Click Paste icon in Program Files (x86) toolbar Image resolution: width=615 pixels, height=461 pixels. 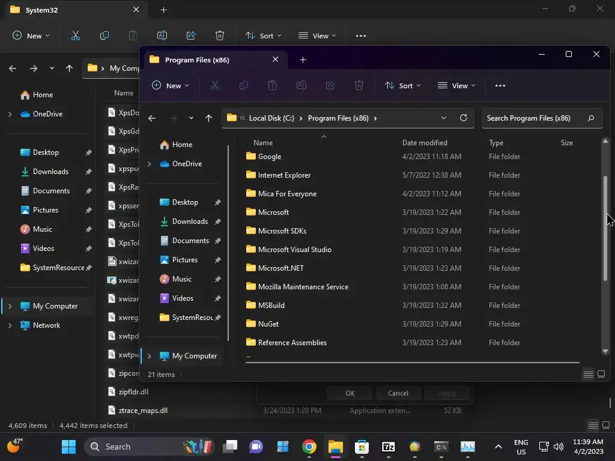pyautogui.click(x=273, y=85)
